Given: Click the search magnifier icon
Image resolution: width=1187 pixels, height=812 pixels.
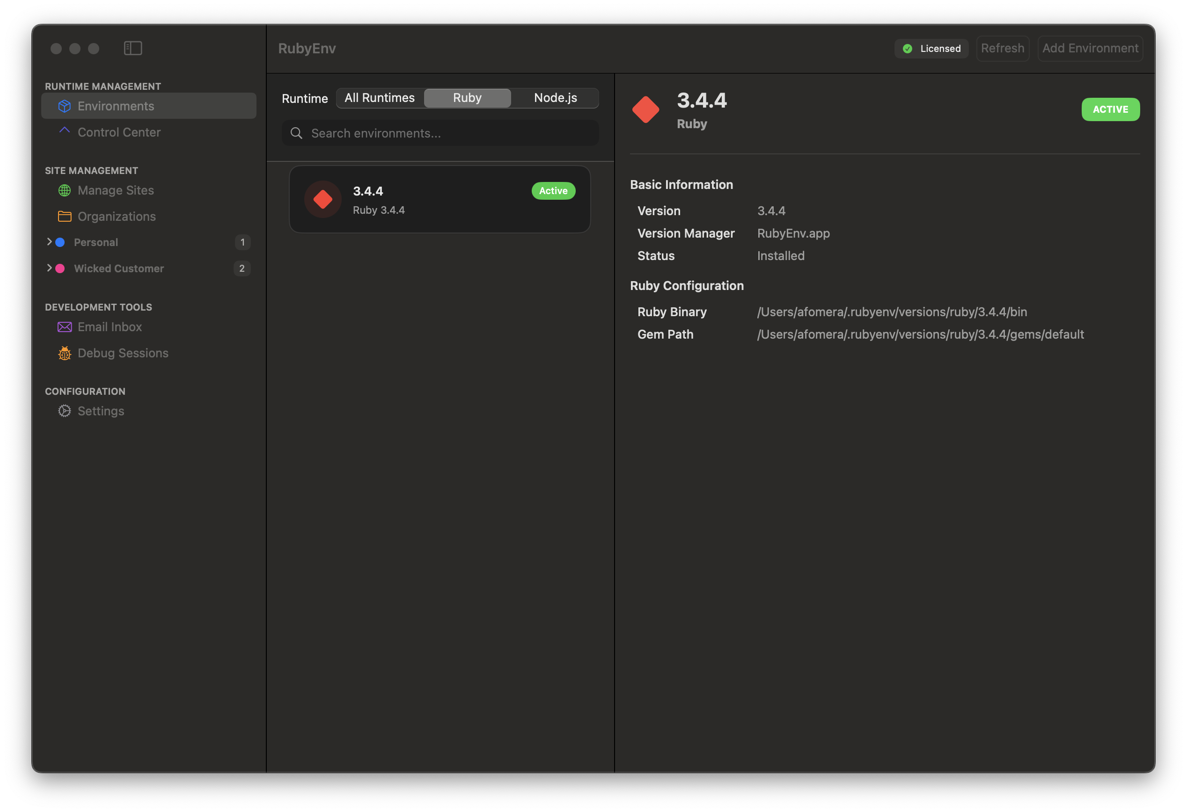Looking at the screenshot, I should point(296,133).
